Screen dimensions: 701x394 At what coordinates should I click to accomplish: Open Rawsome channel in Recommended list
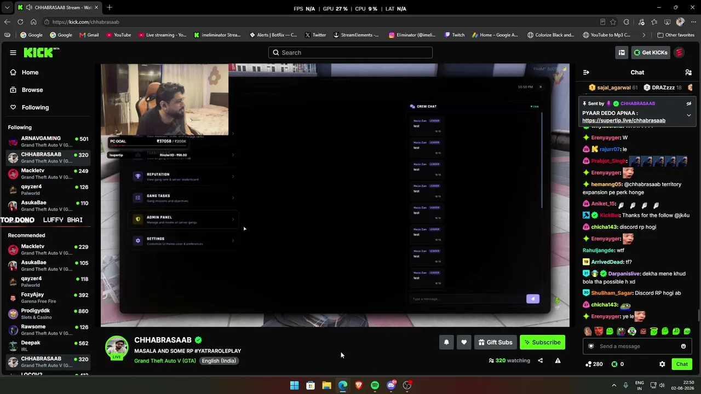tap(48, 330)
